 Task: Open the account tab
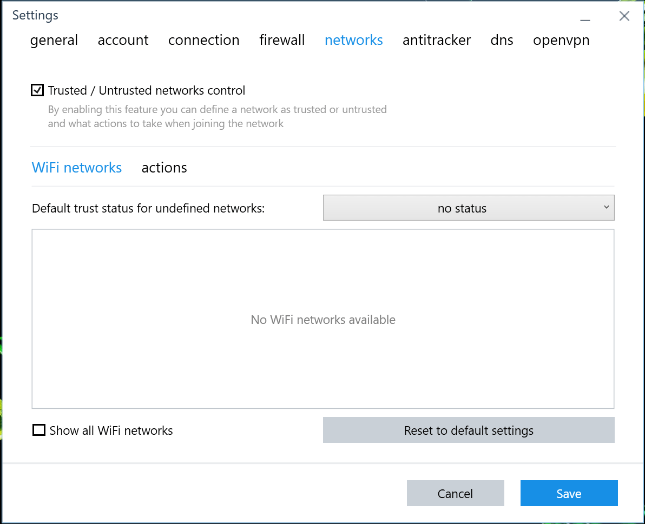(123, 40)
